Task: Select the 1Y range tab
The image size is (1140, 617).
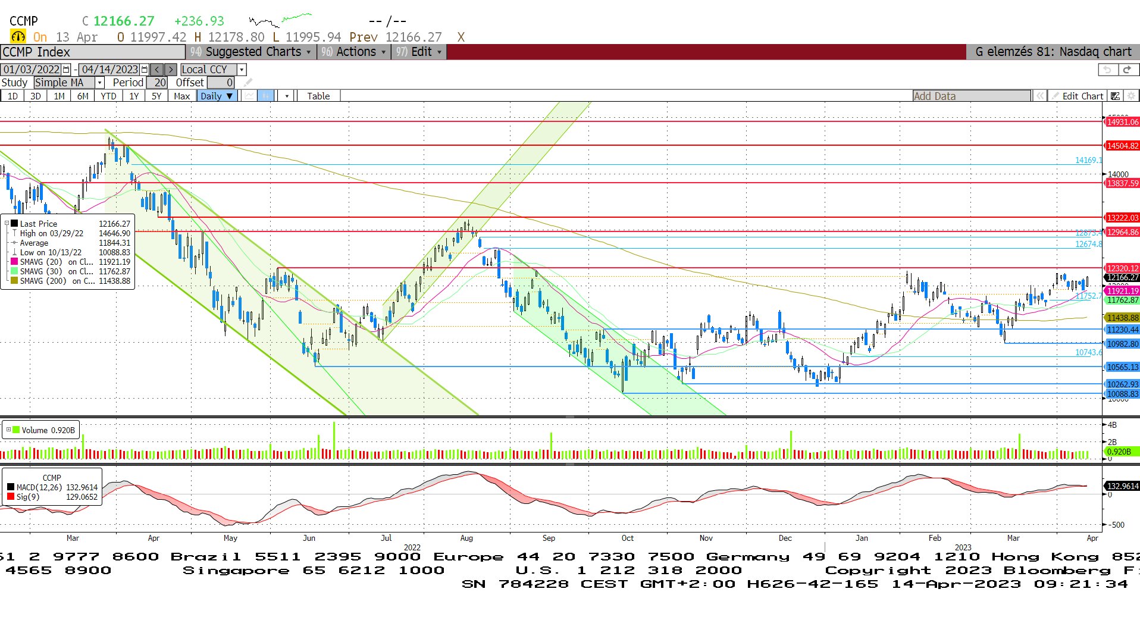Action: (x=134, y=96)
